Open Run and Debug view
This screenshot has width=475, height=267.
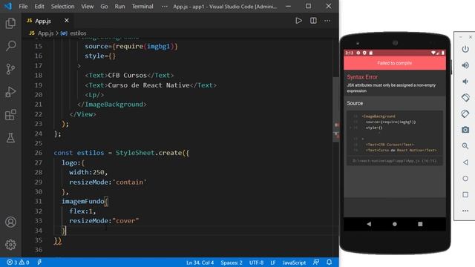10,92
